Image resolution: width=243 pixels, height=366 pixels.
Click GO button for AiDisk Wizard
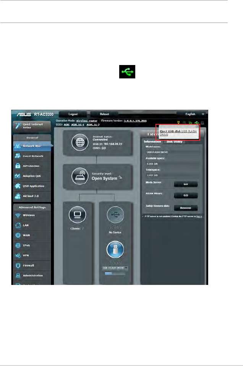click(x=186, y=195)
